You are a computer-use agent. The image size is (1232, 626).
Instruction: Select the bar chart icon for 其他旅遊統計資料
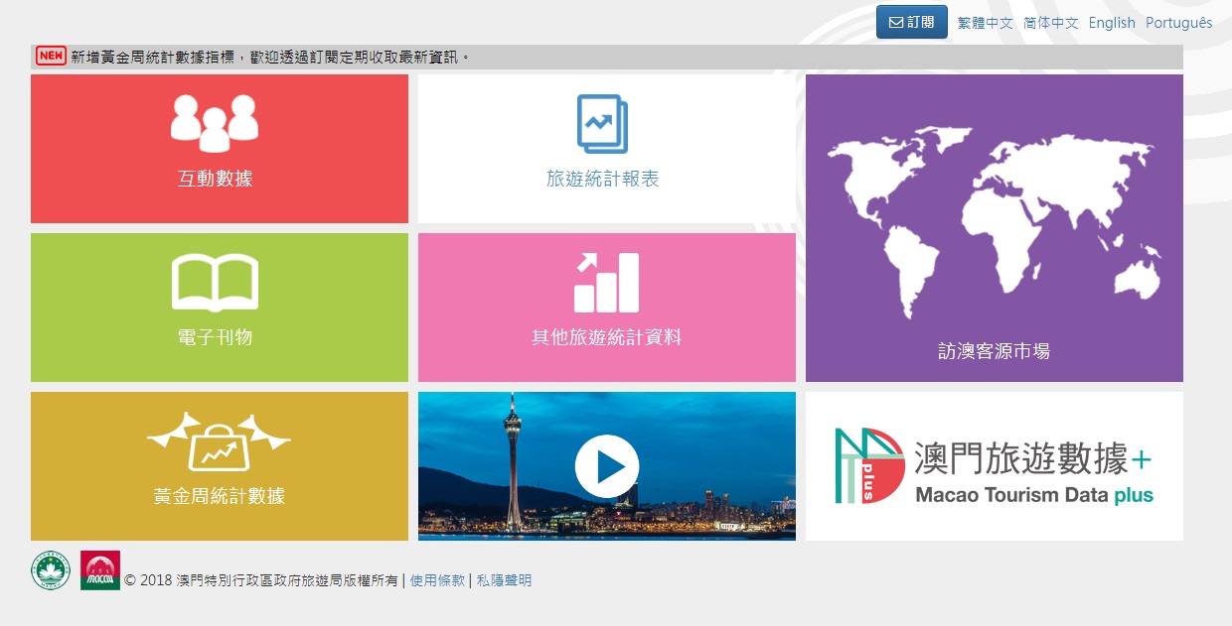(x=606, y=283)
